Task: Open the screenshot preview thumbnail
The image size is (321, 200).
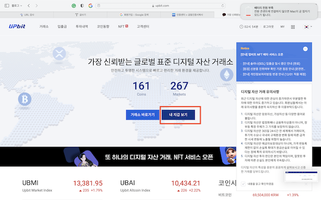Action: 301,177
